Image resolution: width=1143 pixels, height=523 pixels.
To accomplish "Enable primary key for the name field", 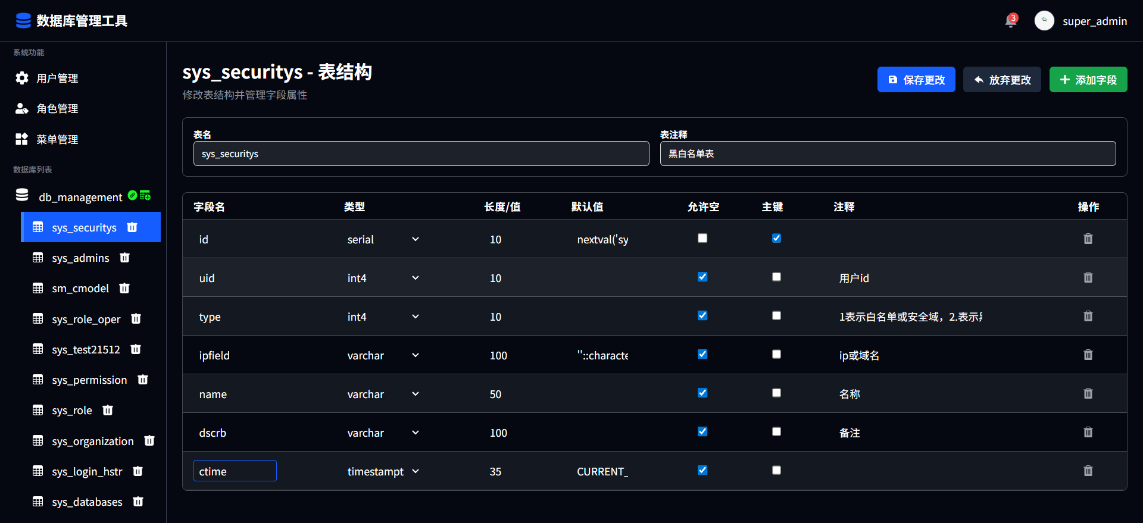I will [776, 393].
